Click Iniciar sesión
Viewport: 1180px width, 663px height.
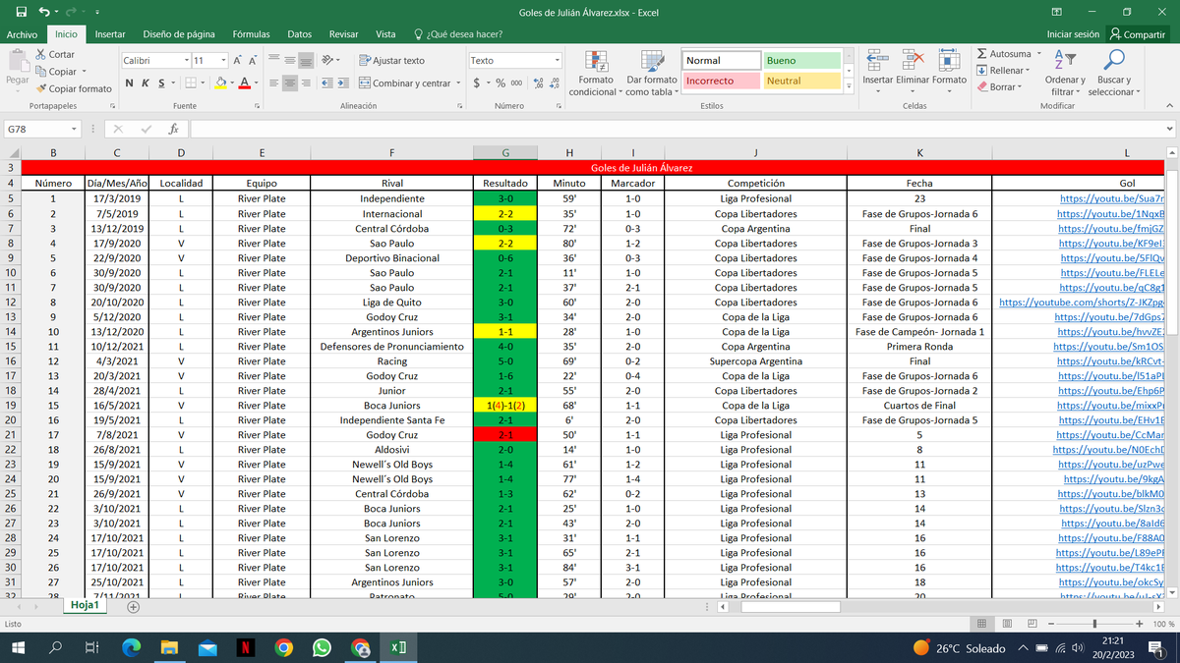click(x=1073, y=34)
